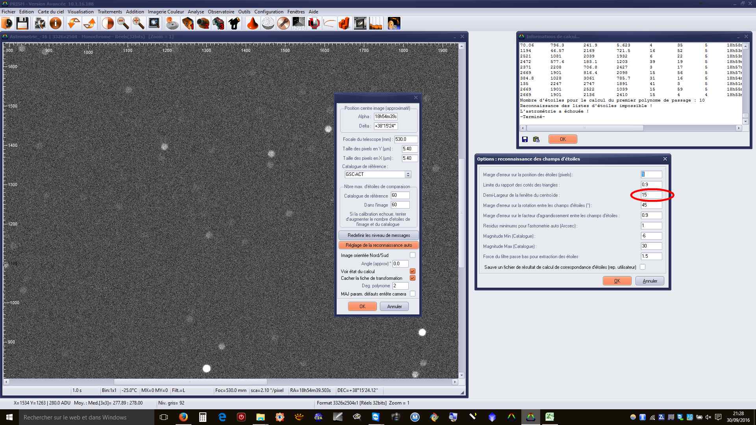Toggle MAJ param. défauts entête camera checkbox
The image size is (756, 425).
click(x=412, y=294)
